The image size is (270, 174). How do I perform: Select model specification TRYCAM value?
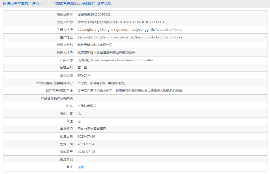click(x=84, y=75)
